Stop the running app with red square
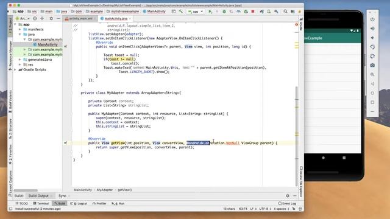 click(x=253, y=12)
